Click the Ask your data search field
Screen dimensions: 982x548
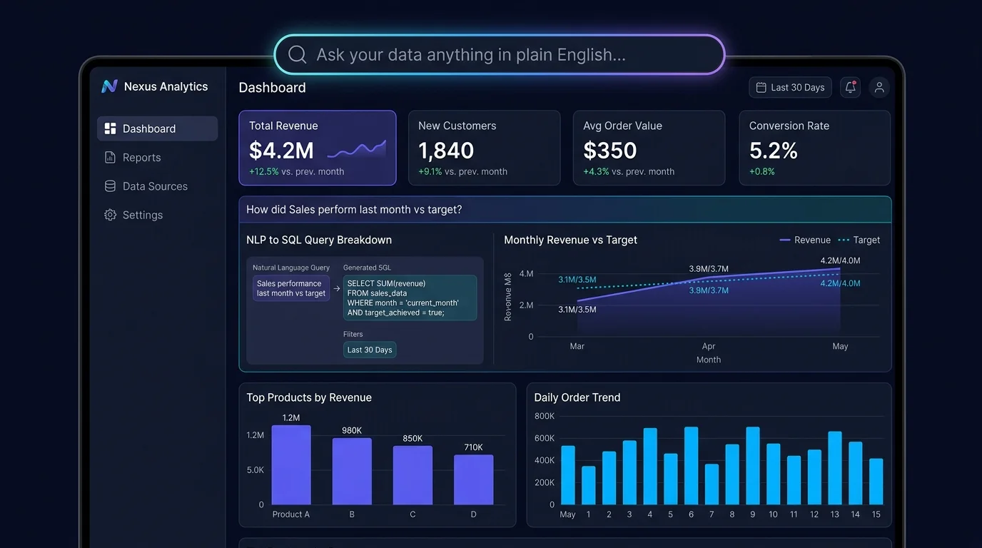[x=500, y=55]
